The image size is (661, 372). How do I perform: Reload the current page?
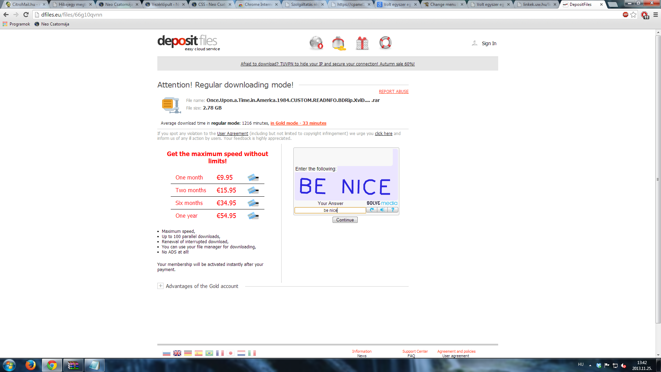point(26,15)
